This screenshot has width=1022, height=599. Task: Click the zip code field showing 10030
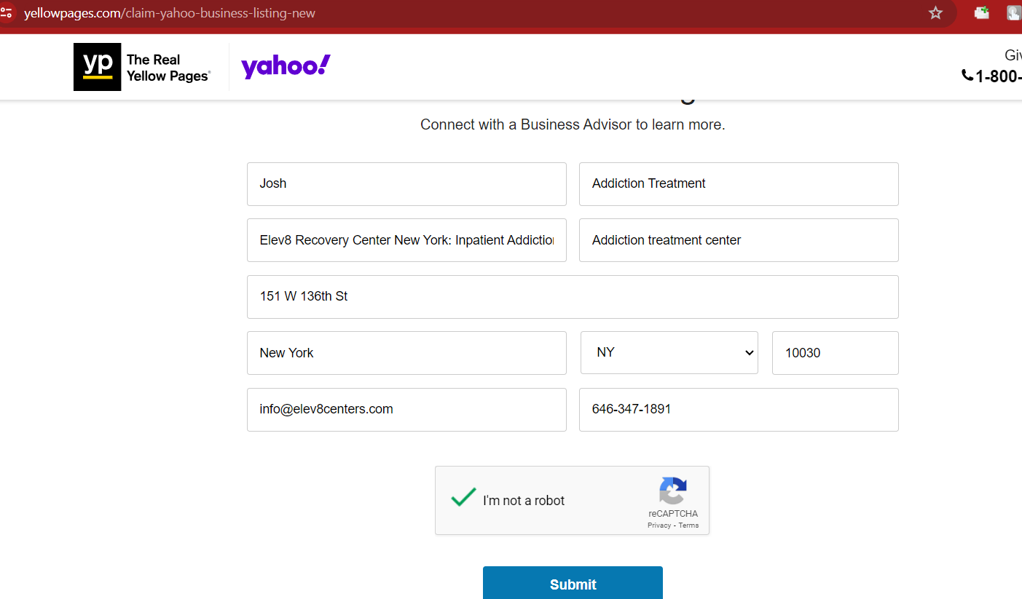click(x=836, y=353)
